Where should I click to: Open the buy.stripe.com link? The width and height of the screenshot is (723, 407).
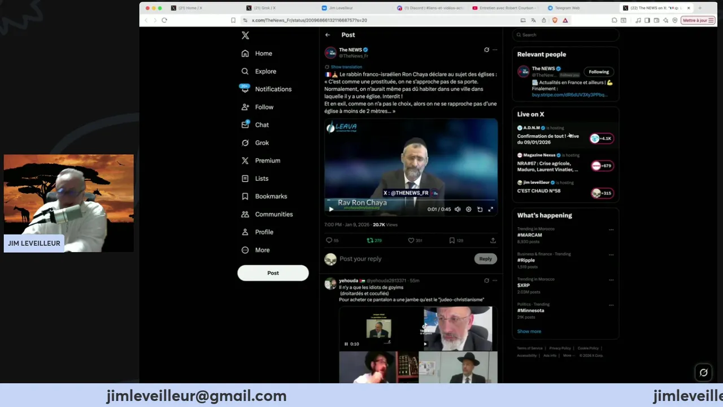pos(569,95)
